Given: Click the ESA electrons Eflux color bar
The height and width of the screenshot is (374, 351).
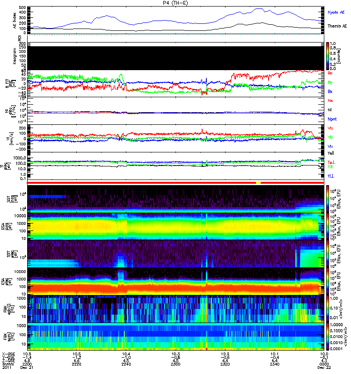Looking at the screenshot, I should [328, 281].
